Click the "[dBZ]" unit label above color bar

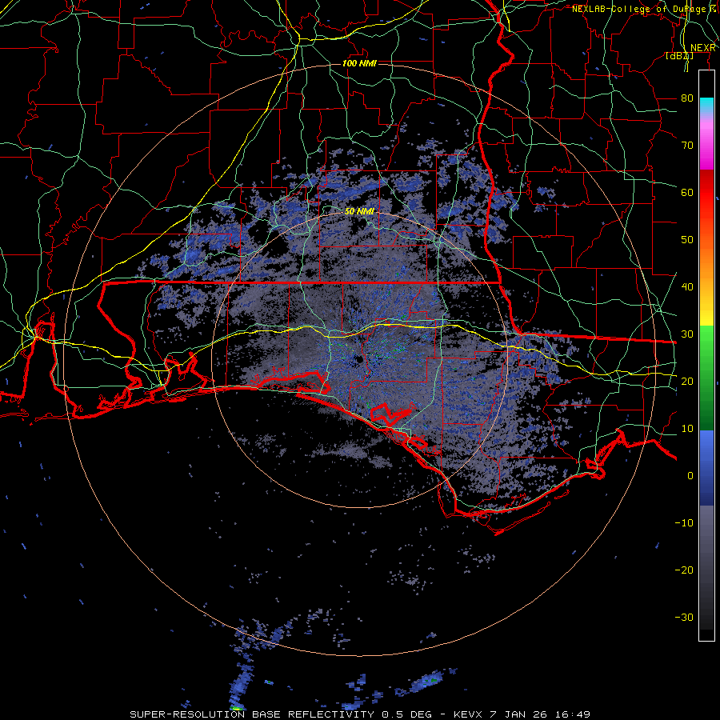(679, 56)
